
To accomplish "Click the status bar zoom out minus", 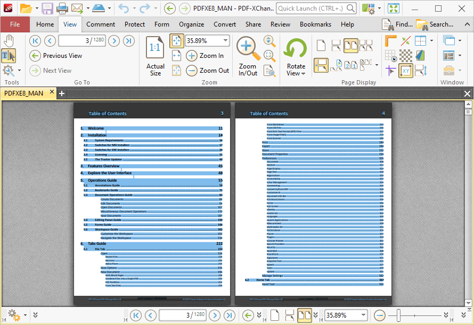I will point(379,315).
